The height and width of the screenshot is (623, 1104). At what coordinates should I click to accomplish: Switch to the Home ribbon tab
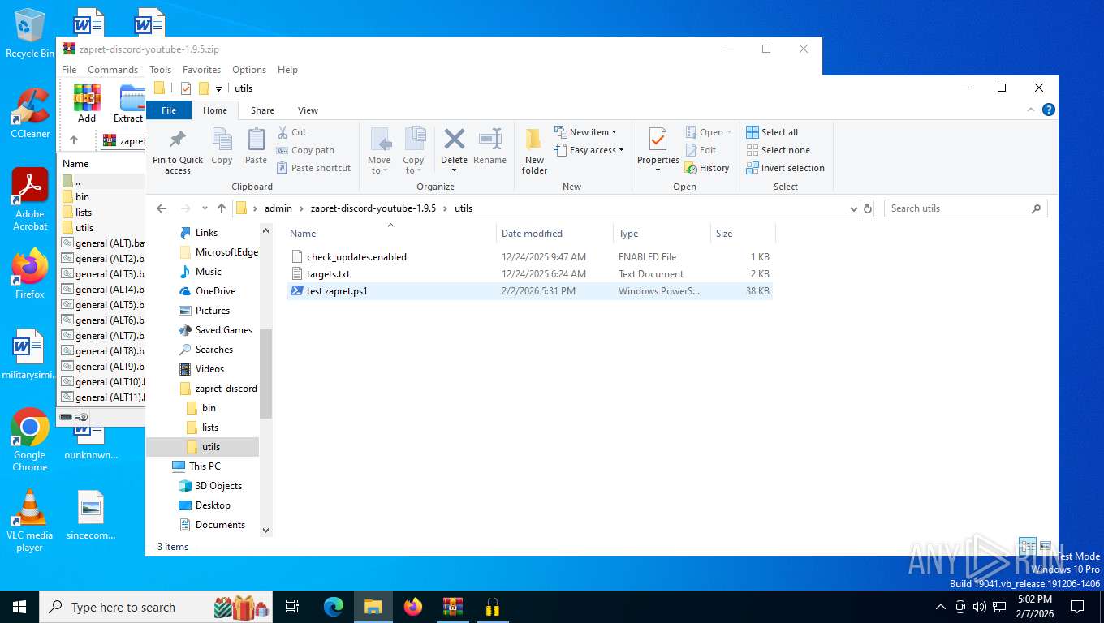click(215, 110)
